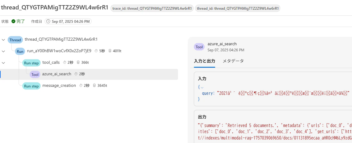Click the page title thread name
Viewport: 352px width, 143px height.
[55, 7]
